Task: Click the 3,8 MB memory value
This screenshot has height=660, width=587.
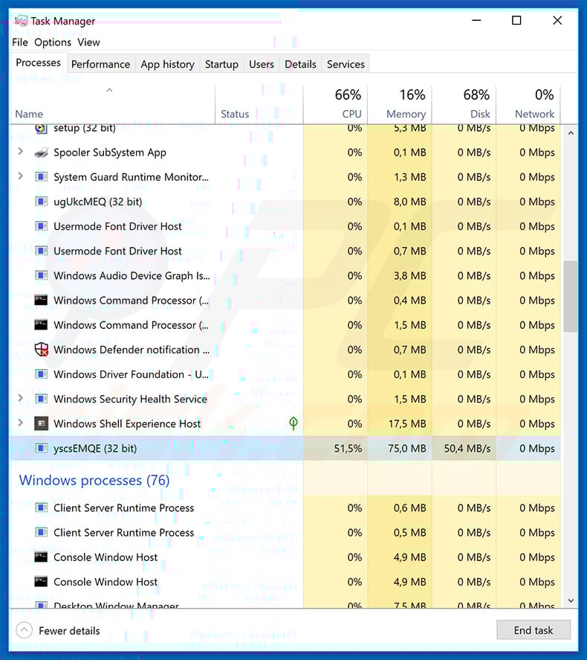Action: point(409,276)
